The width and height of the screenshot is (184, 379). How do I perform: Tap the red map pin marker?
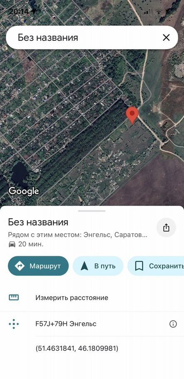tap(132, 115)
